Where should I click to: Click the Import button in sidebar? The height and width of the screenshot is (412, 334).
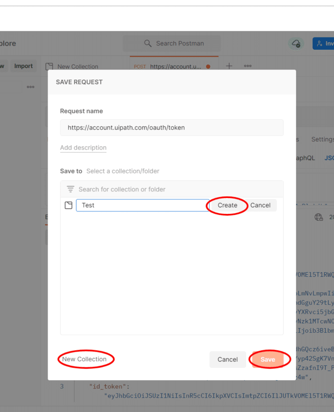pos(24,66)
